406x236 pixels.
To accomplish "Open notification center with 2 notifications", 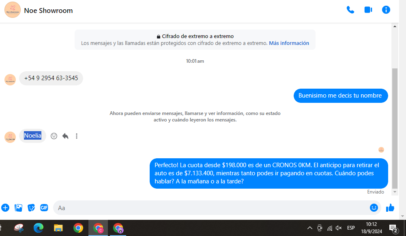I will coord(394,228).
